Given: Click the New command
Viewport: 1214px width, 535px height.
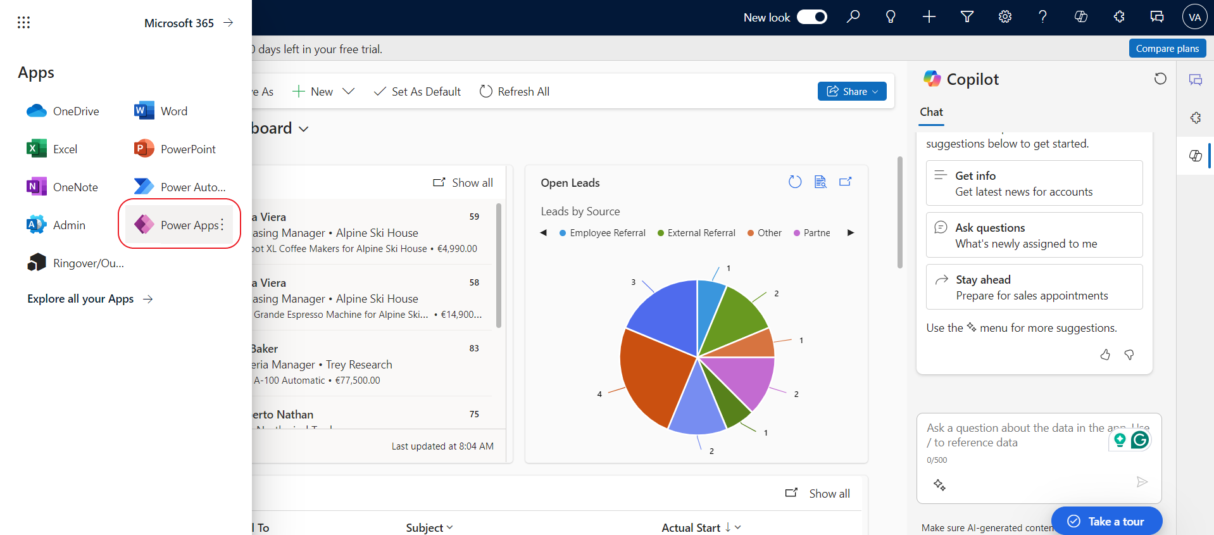Looking at the screenshot, I should (x=313, y=92).
